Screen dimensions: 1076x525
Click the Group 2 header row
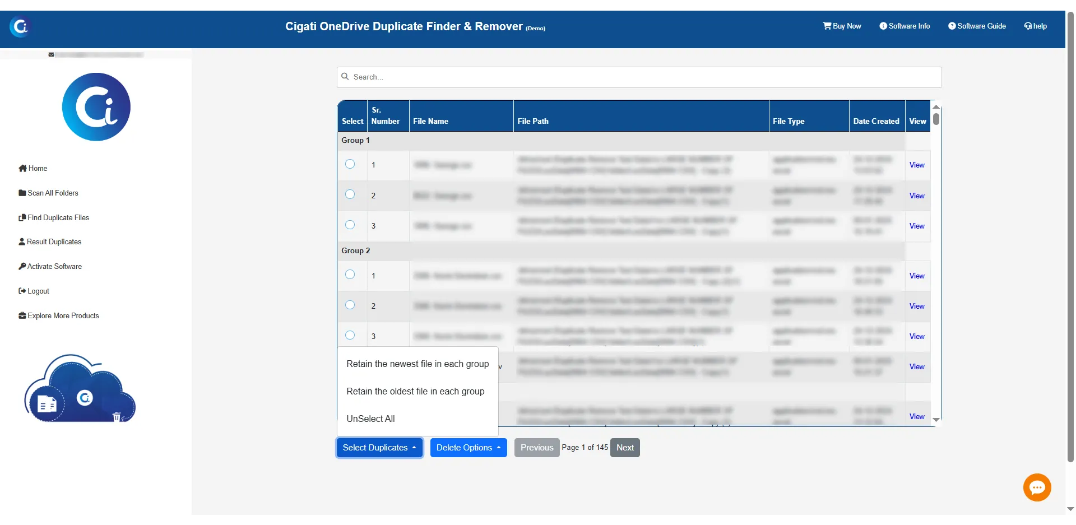[621, 251]
